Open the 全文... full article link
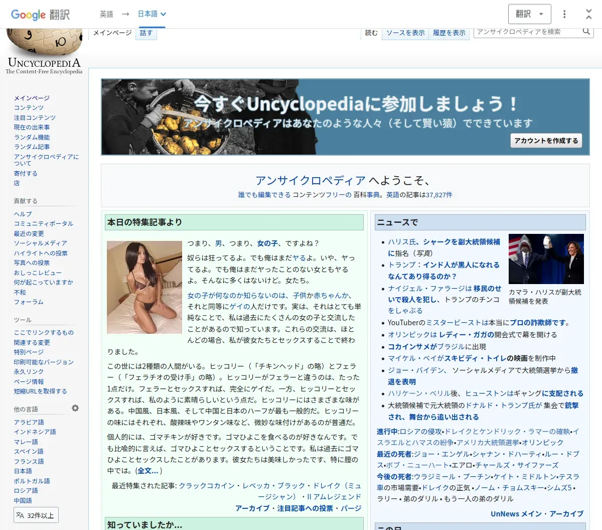This screenshot has height=530, width=602. [148, 470]
